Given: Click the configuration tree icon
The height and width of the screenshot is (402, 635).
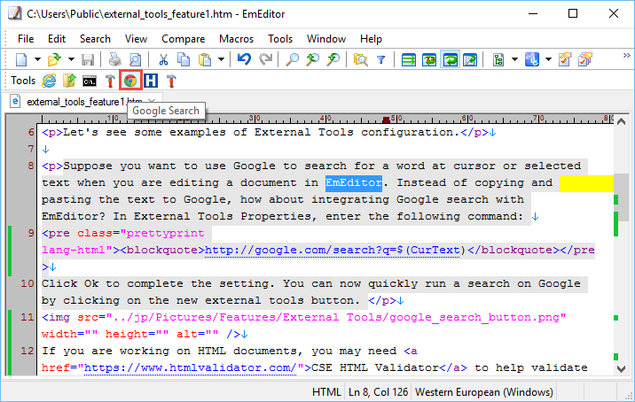Looking at the screenshot, I should click(x=498, y=60).
